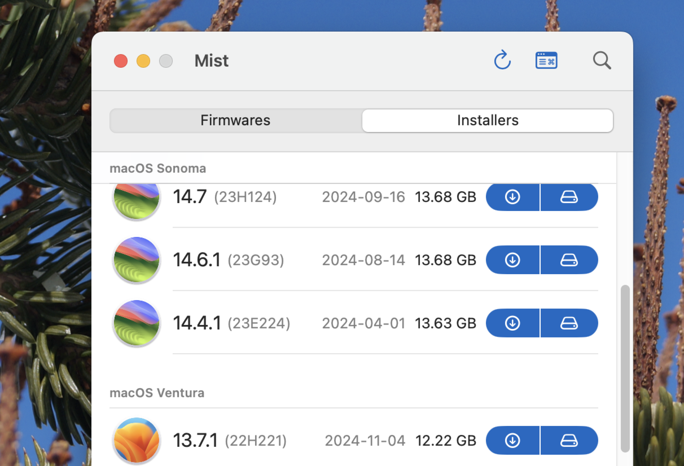Click the (23H124) build number
This screenshot has width=684, height=466.
[x=245, y=197]
